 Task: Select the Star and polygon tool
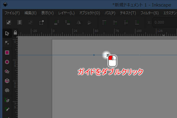pos(7,71)
